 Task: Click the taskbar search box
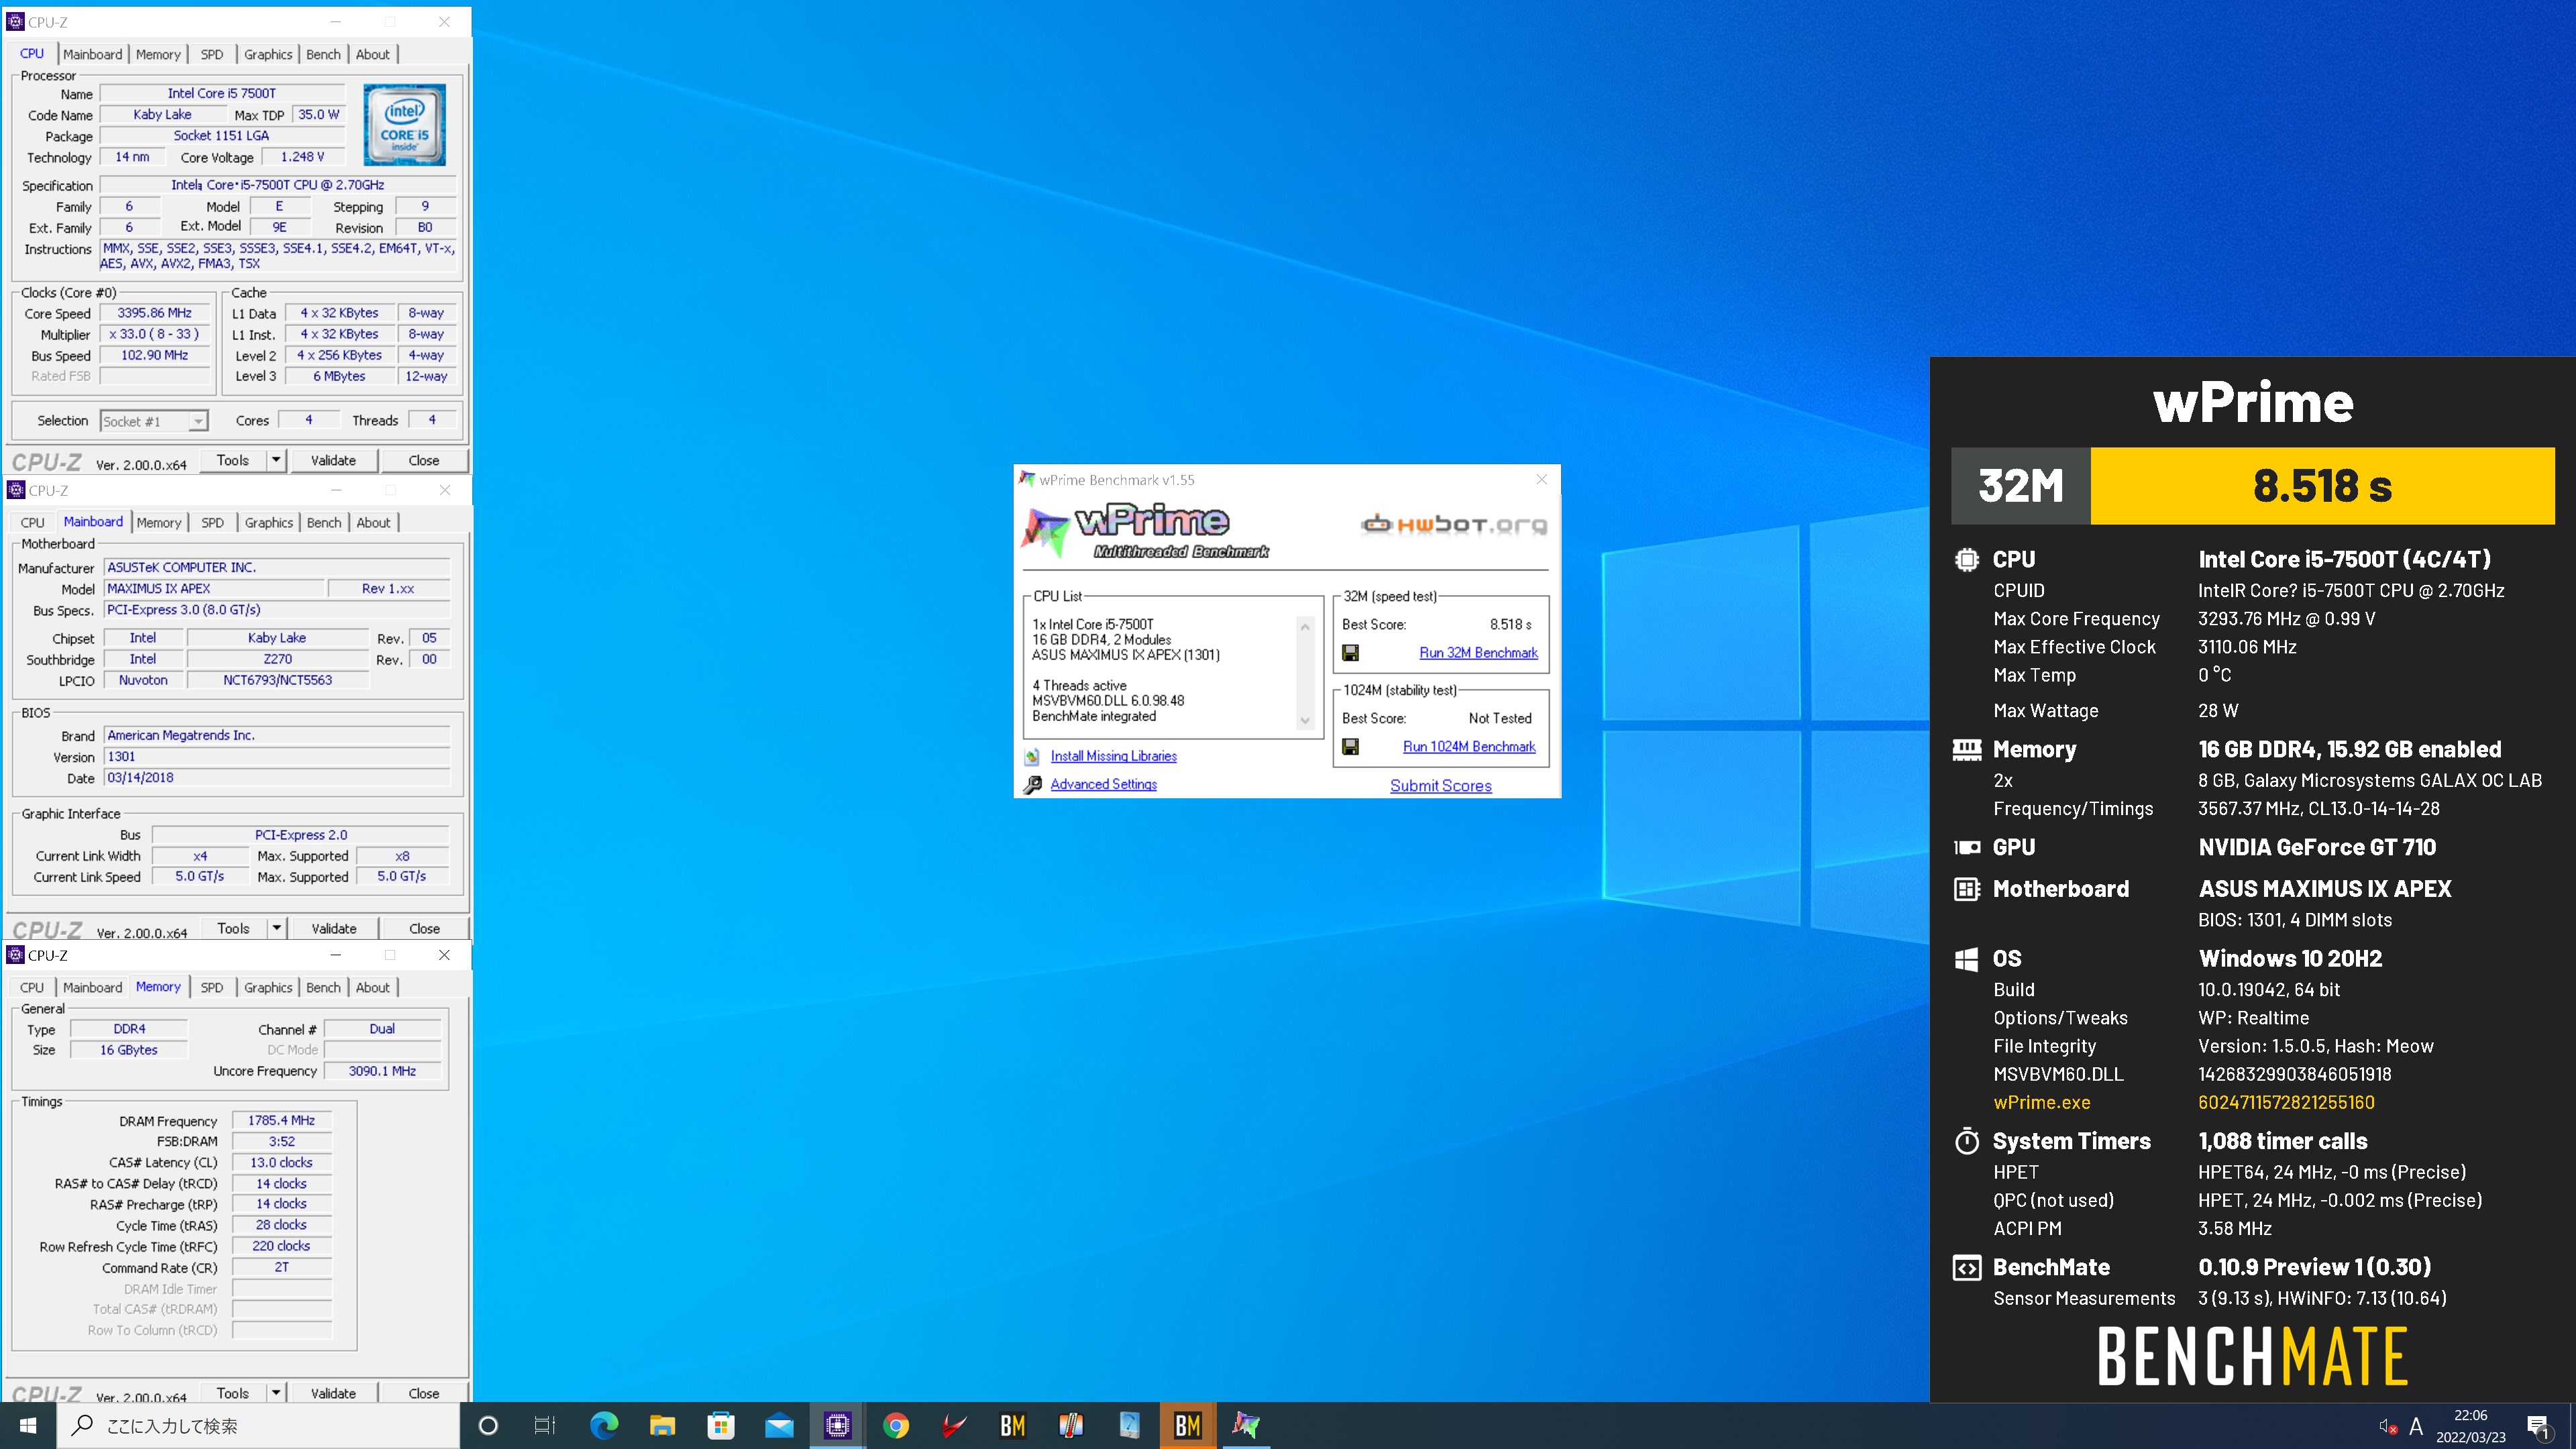point(258,1425)
